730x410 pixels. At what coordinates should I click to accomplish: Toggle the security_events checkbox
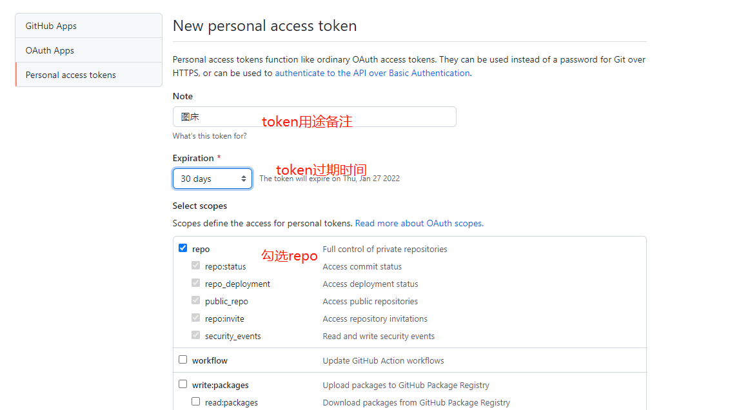click(x=195, y=335)
